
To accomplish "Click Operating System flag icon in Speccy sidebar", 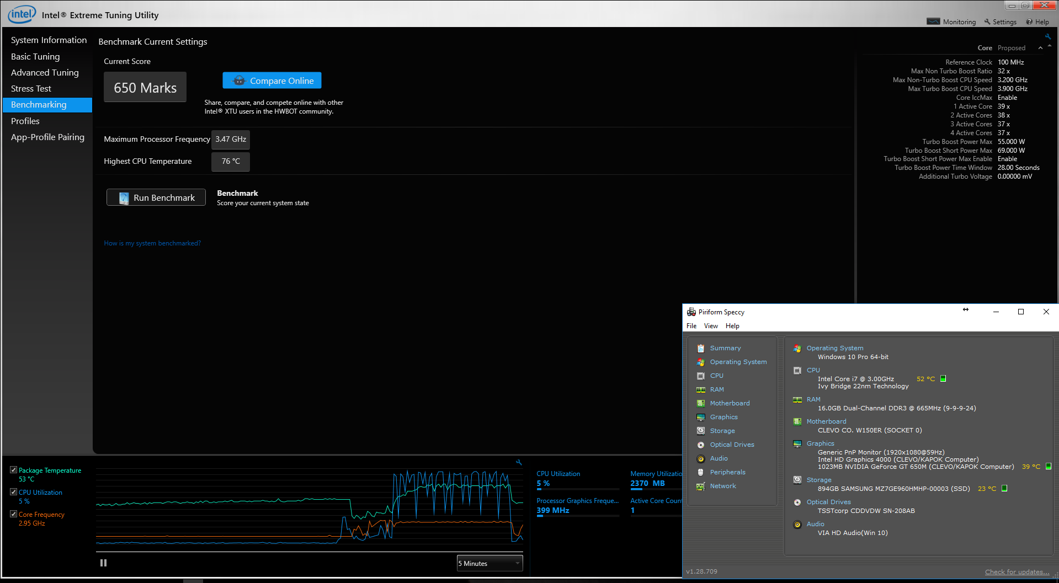I will pyautogui.click(x=701, y=362).
